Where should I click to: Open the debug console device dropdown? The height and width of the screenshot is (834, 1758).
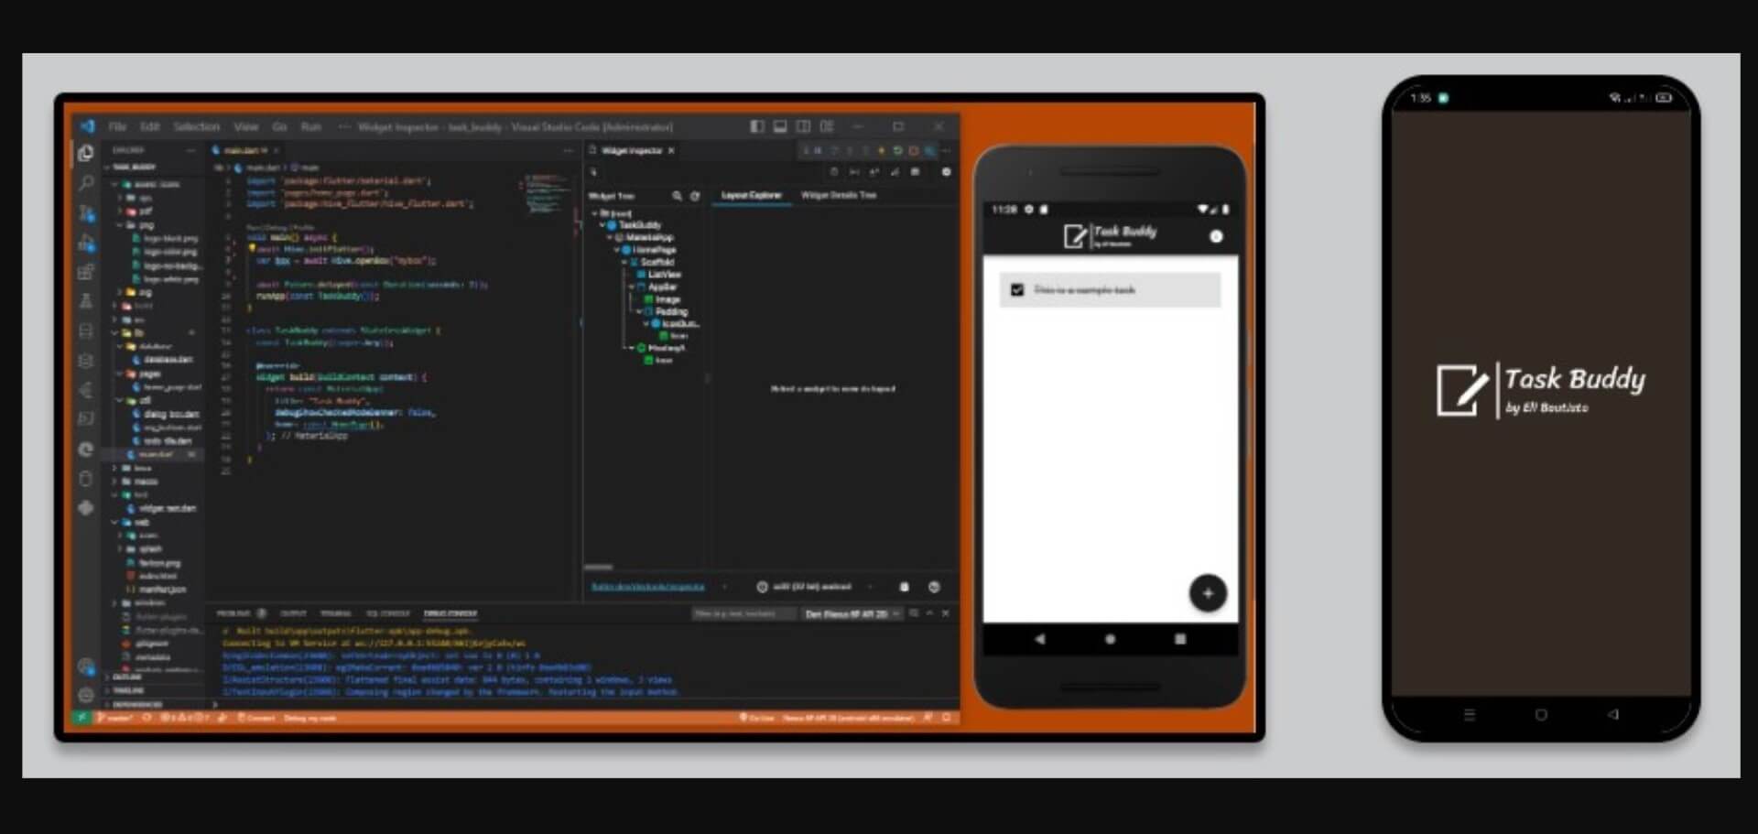coord(852,614)
